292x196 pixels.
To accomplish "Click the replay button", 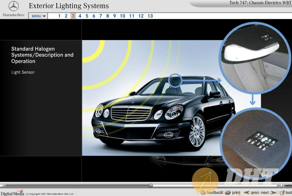I will [x=288, y=185].
